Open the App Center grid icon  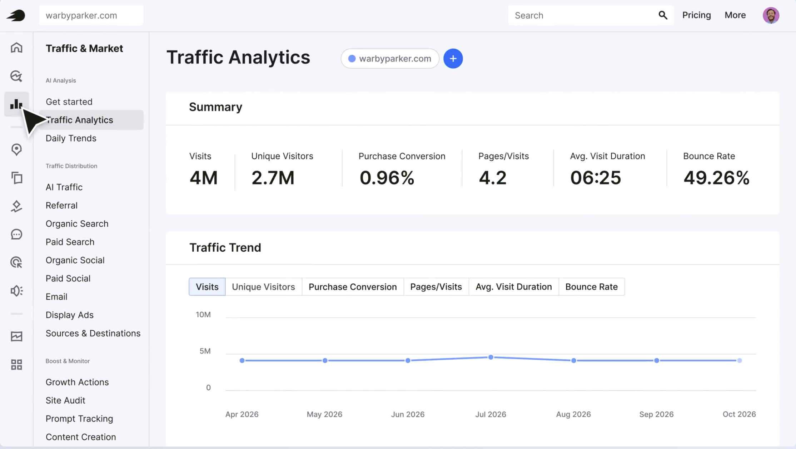(16, 365)
